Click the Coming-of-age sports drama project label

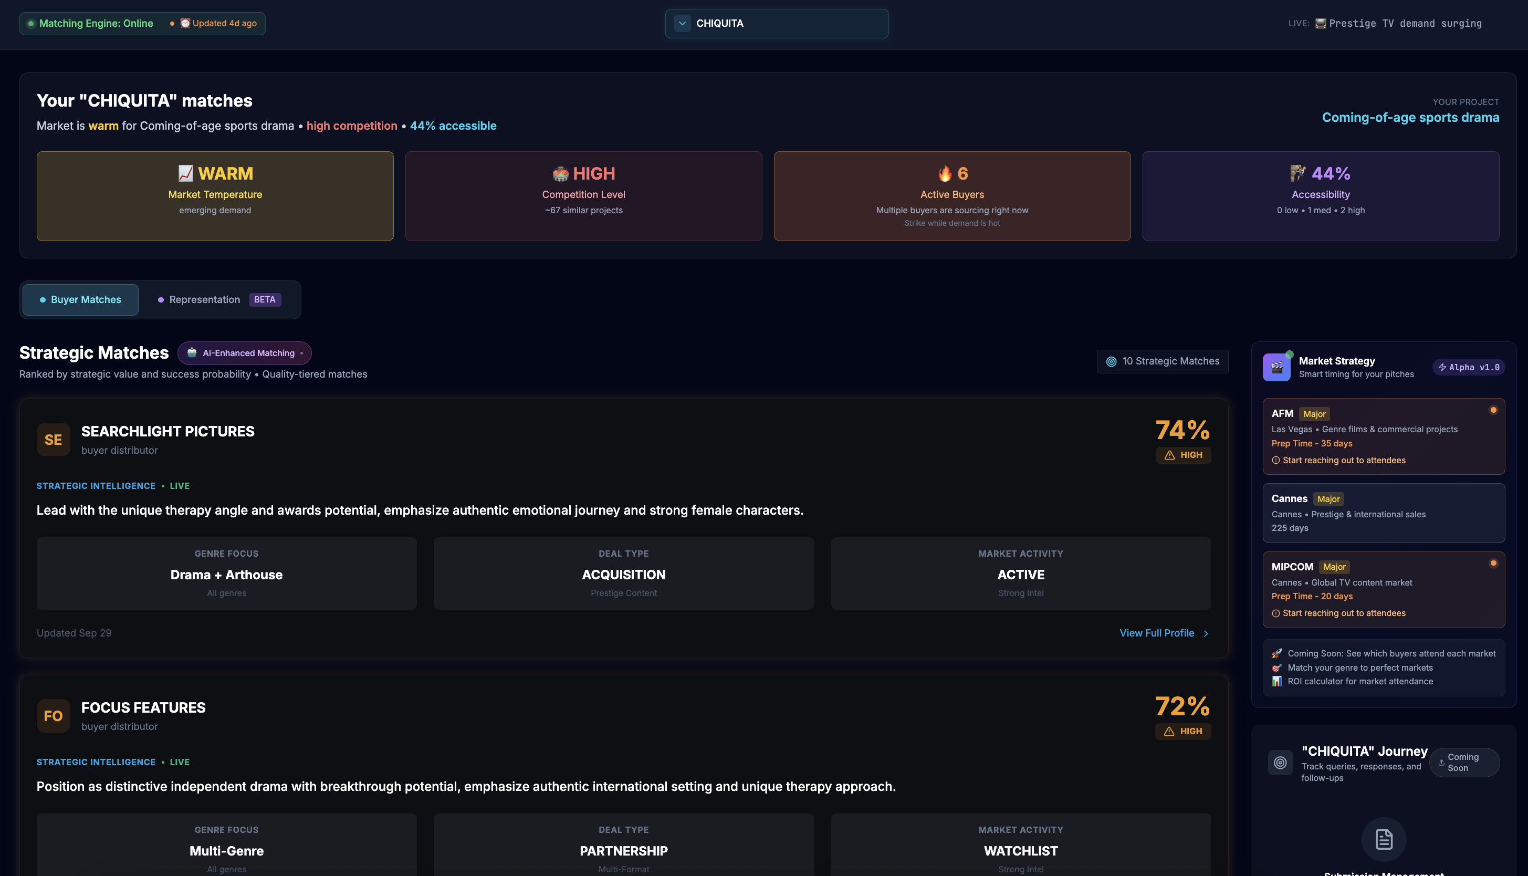1410,118
